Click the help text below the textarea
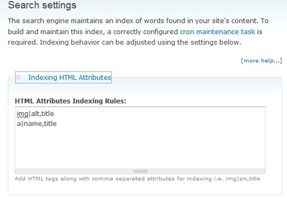This screenshot has width=287, height=203. [x=137, y=179]
